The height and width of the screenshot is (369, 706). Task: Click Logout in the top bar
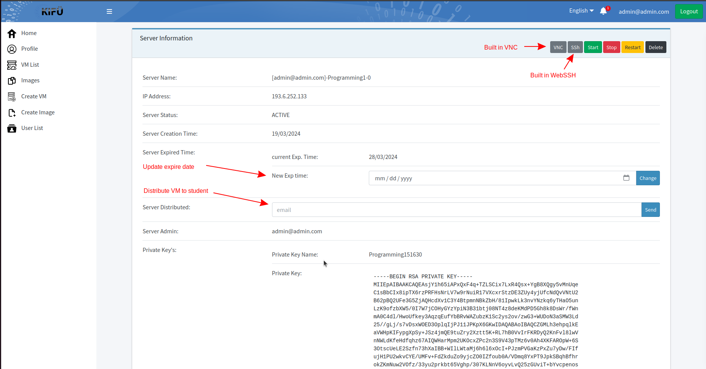pyautogui.click(x=688, y=11)
